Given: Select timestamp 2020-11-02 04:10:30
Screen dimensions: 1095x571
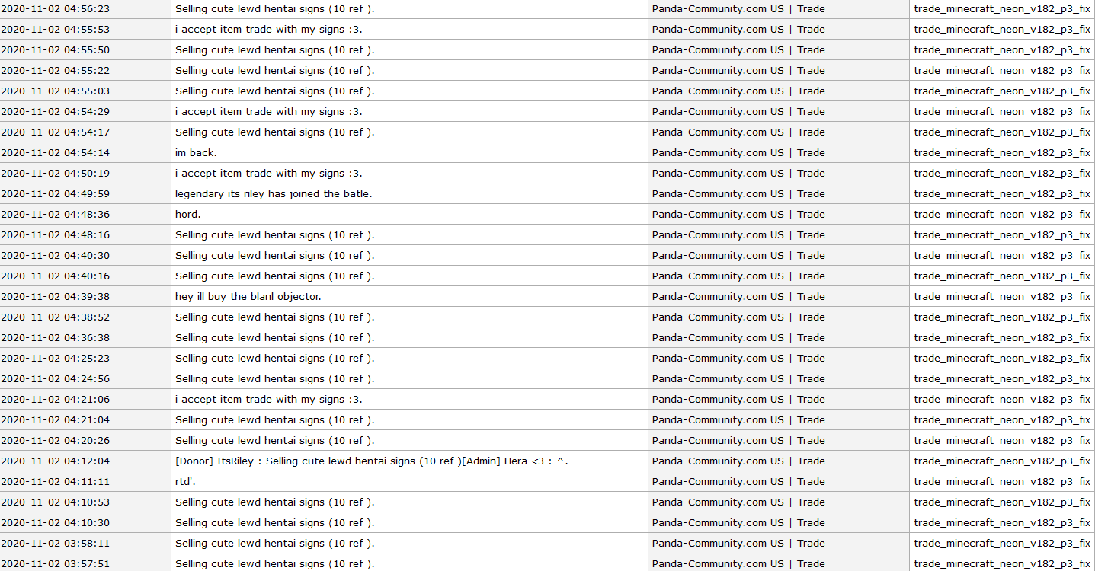Looking at the screenshot, I should 55,522.
